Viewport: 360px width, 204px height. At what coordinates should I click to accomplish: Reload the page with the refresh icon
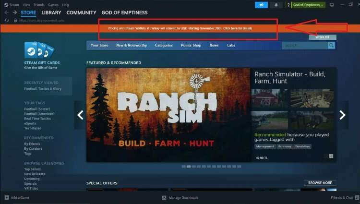(x=7, y=21)
